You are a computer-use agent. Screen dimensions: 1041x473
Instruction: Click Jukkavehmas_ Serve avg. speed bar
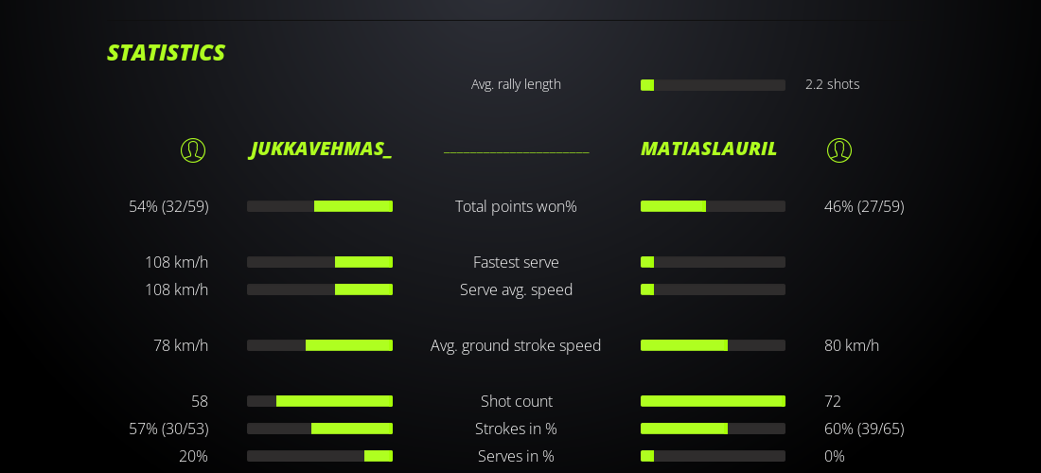point(320,289)
